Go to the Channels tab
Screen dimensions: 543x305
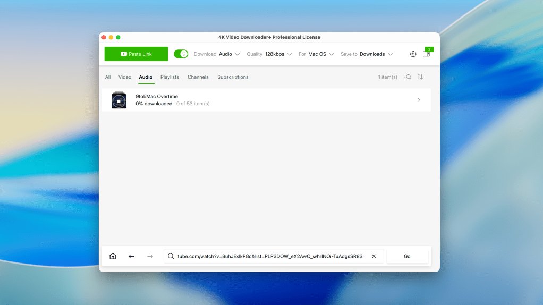point(198,77)
